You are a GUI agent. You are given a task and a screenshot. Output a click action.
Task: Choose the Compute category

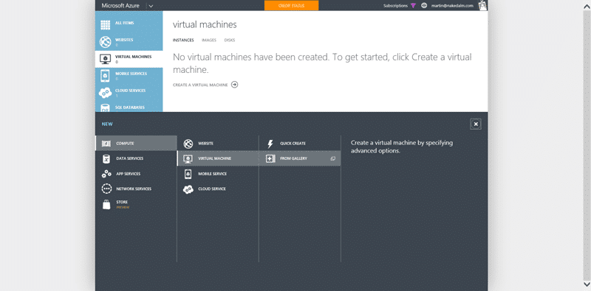136,143
